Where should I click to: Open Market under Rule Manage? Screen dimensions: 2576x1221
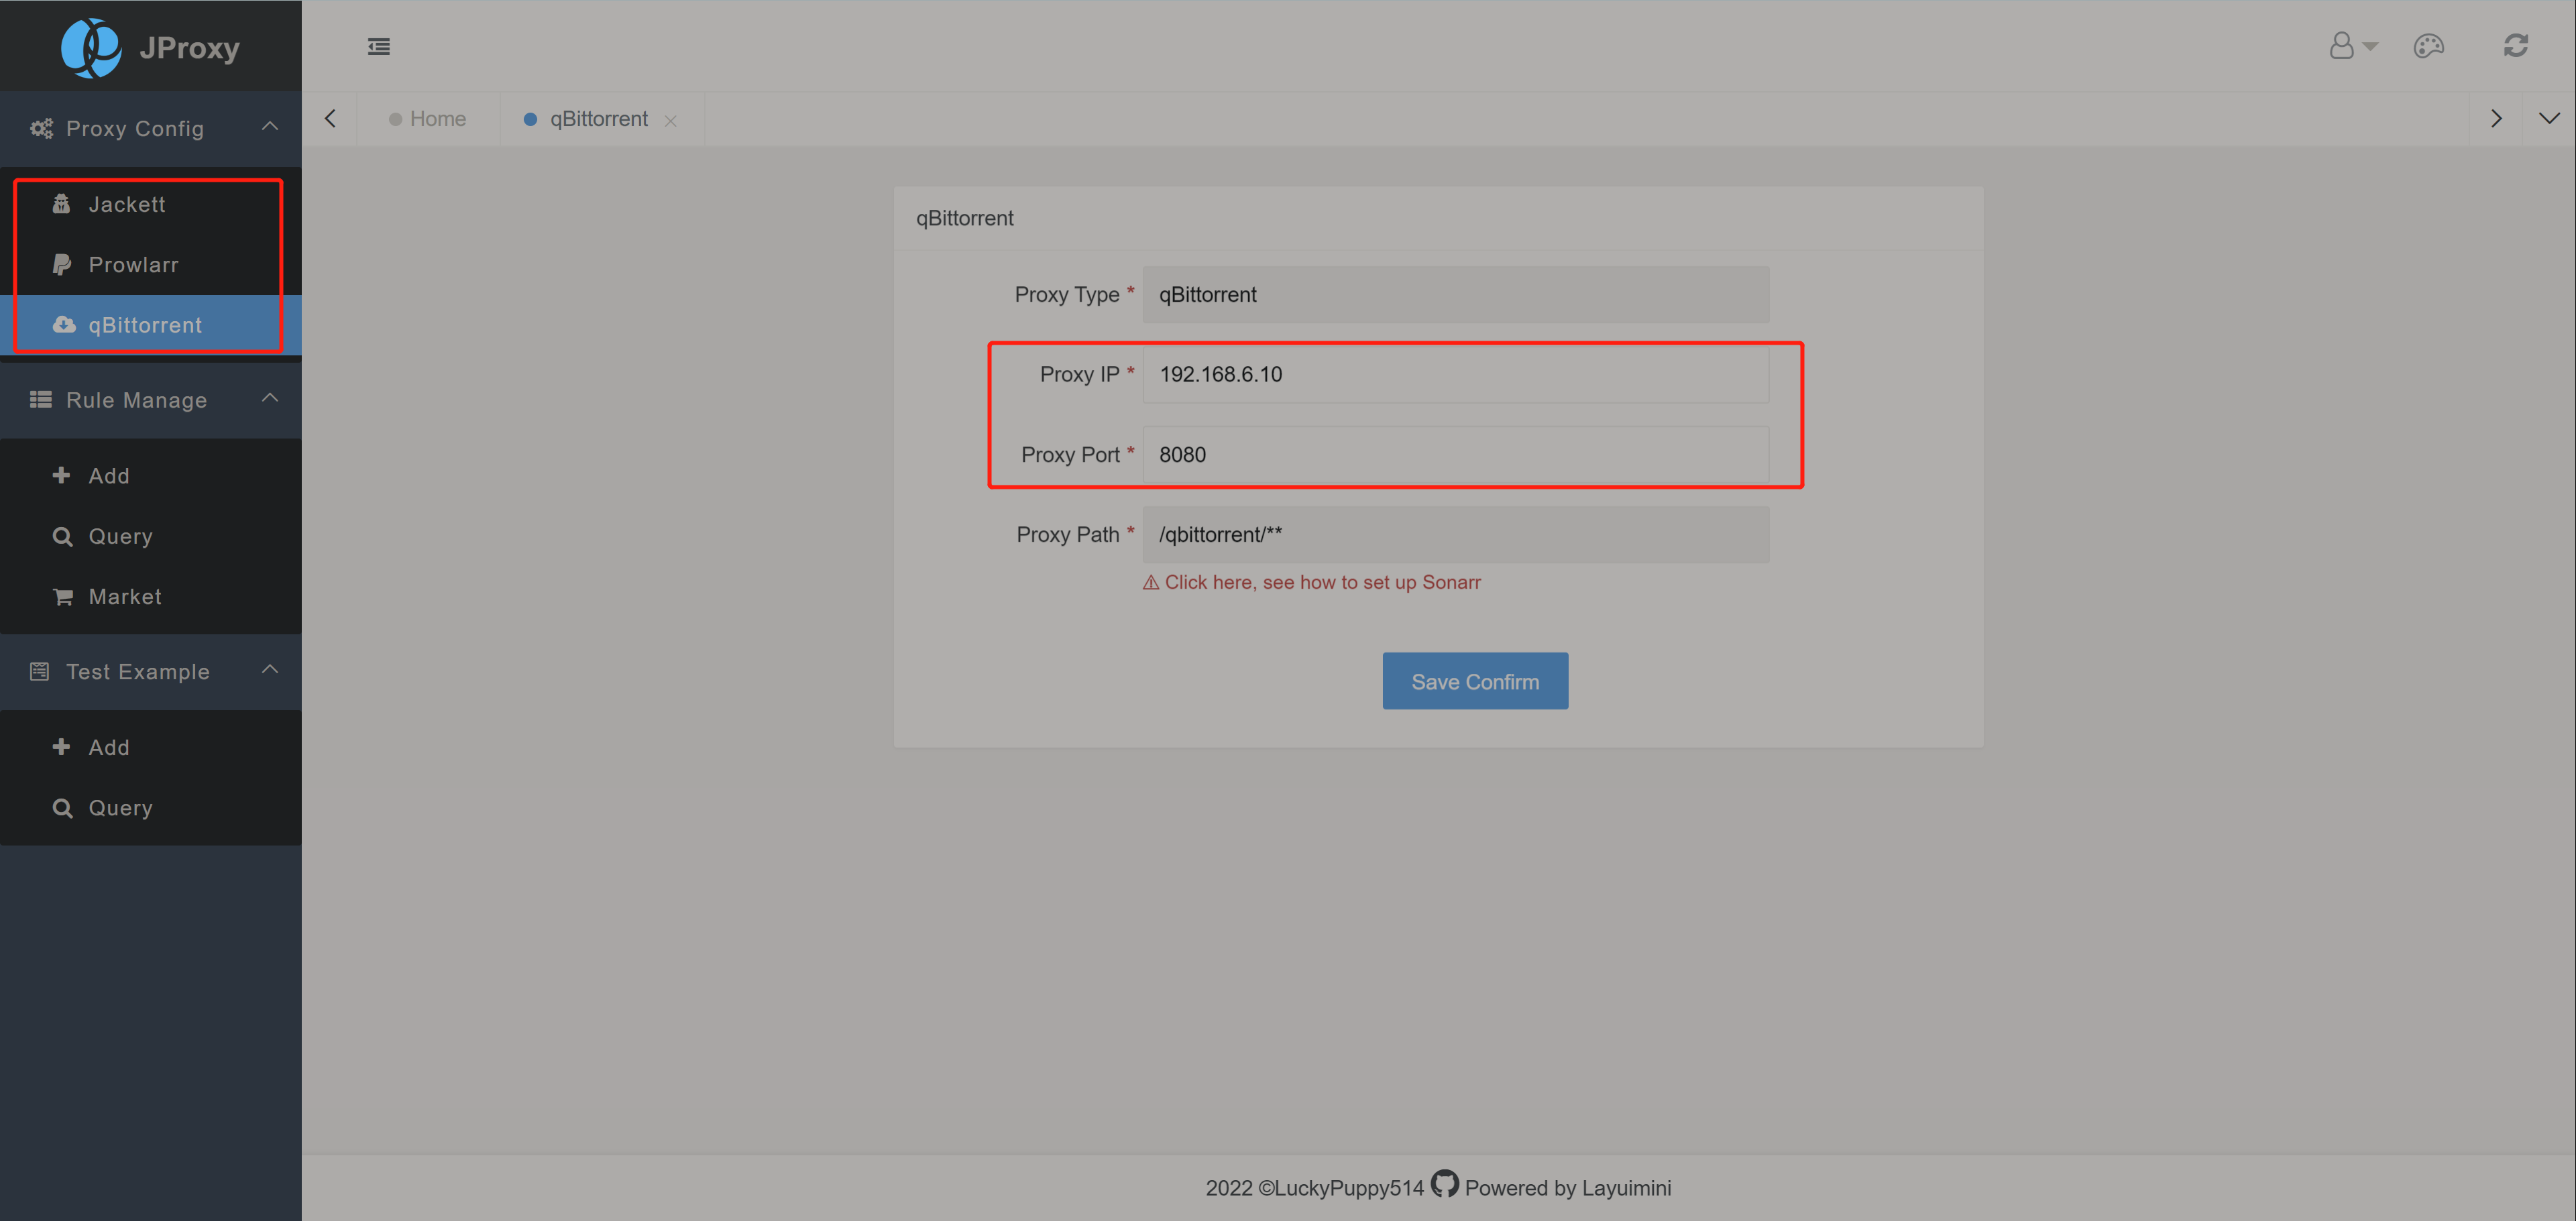[124, 597]
